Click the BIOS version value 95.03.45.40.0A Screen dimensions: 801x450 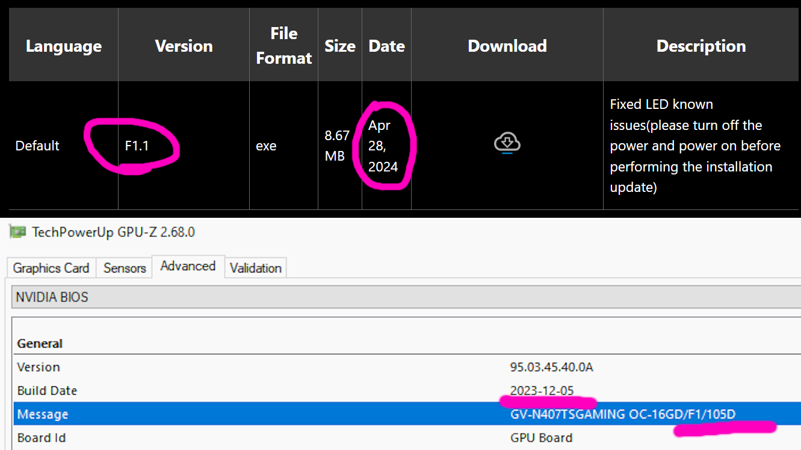tap(551, 367)
